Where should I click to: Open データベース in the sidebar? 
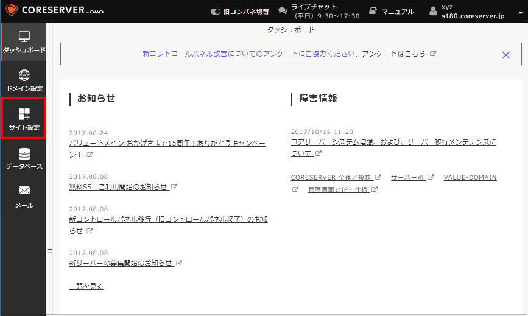pyautogui.click(x=24, y=158)
